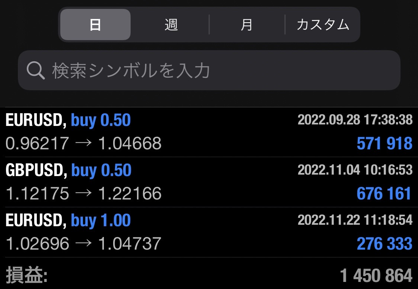Switch to the 週 (weekly) tab

[x=170, y=25]
